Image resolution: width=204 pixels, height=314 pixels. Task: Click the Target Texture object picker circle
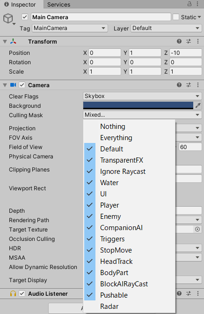point(197,229)
